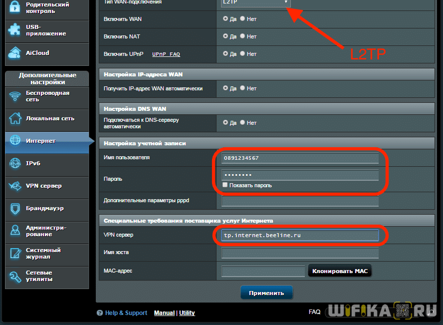Open the WAN connection type L2TP dropdown
Image resolution: width=443 pixels, height=325 pixels.
tap(255, 2)
